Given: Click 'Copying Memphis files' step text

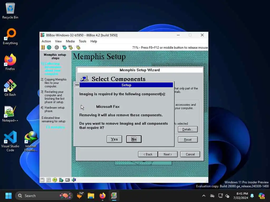Looking at the screenshot, I should (x=55, y=83).
